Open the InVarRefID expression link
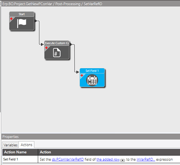The image size is (180, 165). (x=146, y=159)
